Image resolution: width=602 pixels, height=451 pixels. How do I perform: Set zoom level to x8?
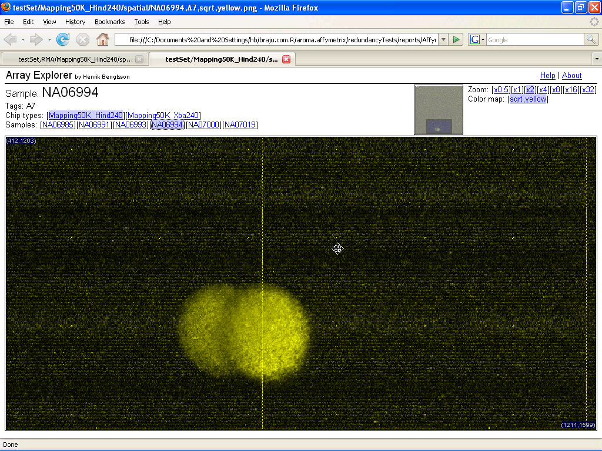(556, 90)
